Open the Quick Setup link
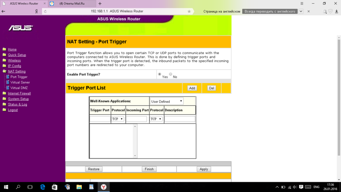Screen dimensions: 341x192 17,55
